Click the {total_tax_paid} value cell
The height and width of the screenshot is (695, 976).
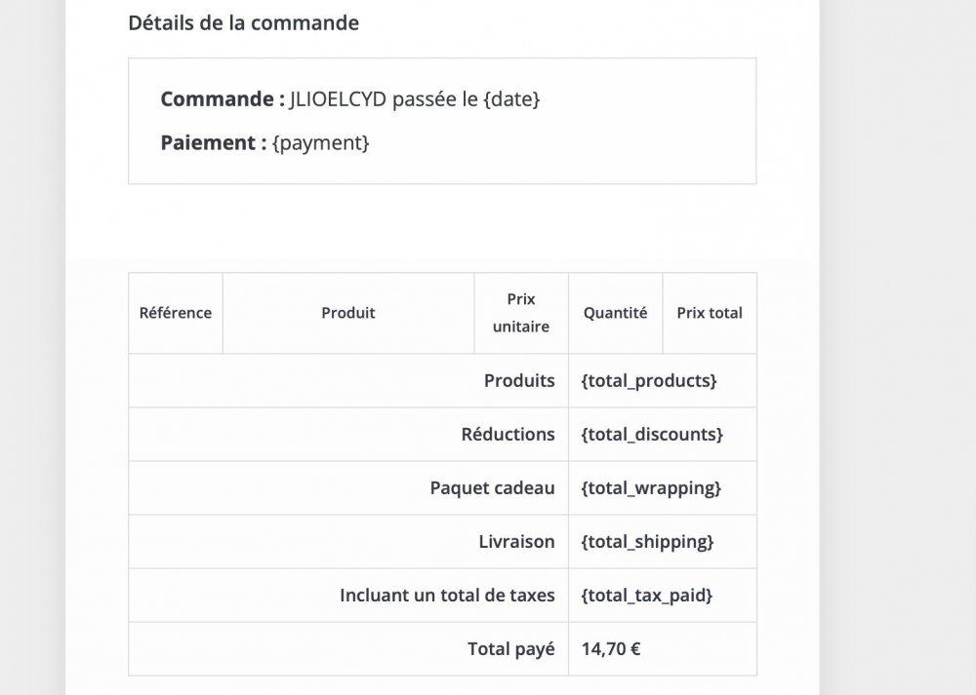646,596
